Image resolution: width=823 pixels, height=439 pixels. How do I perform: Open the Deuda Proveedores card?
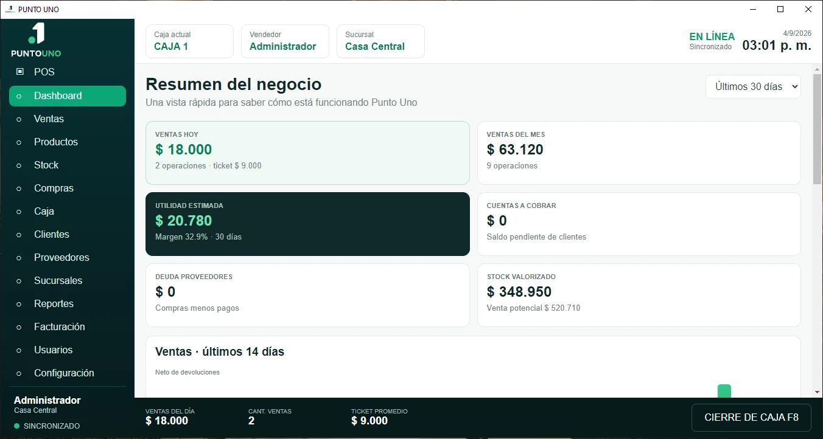(x=307, y=296)
